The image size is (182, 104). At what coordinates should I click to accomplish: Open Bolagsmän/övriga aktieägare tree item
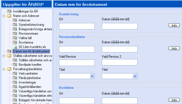coord(35,29)
